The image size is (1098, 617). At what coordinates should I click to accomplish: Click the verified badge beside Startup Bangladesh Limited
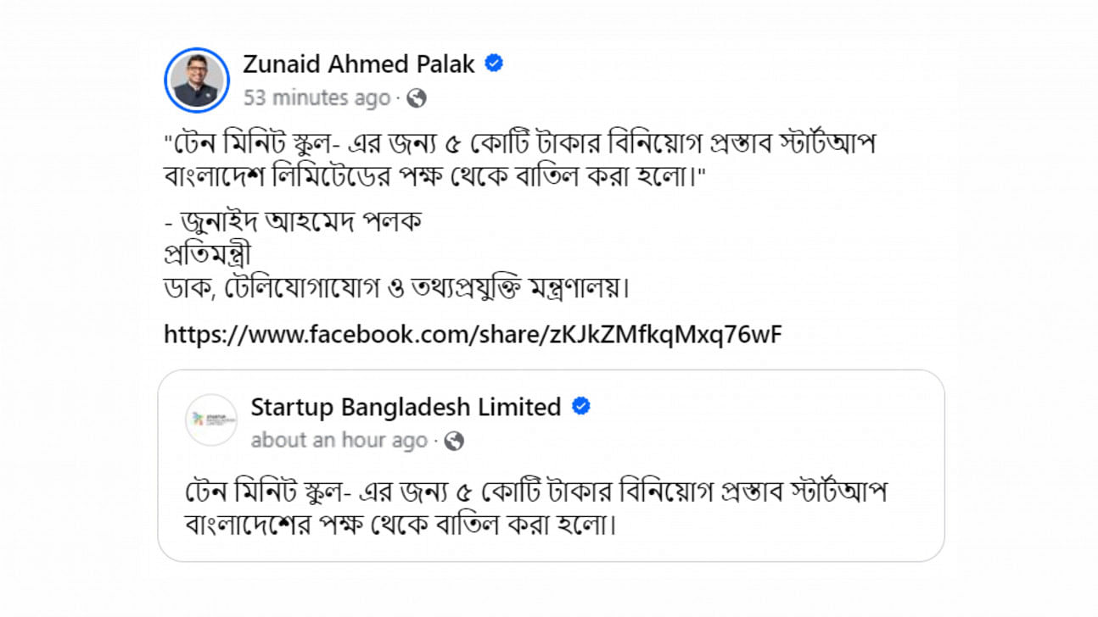point(581,407)
